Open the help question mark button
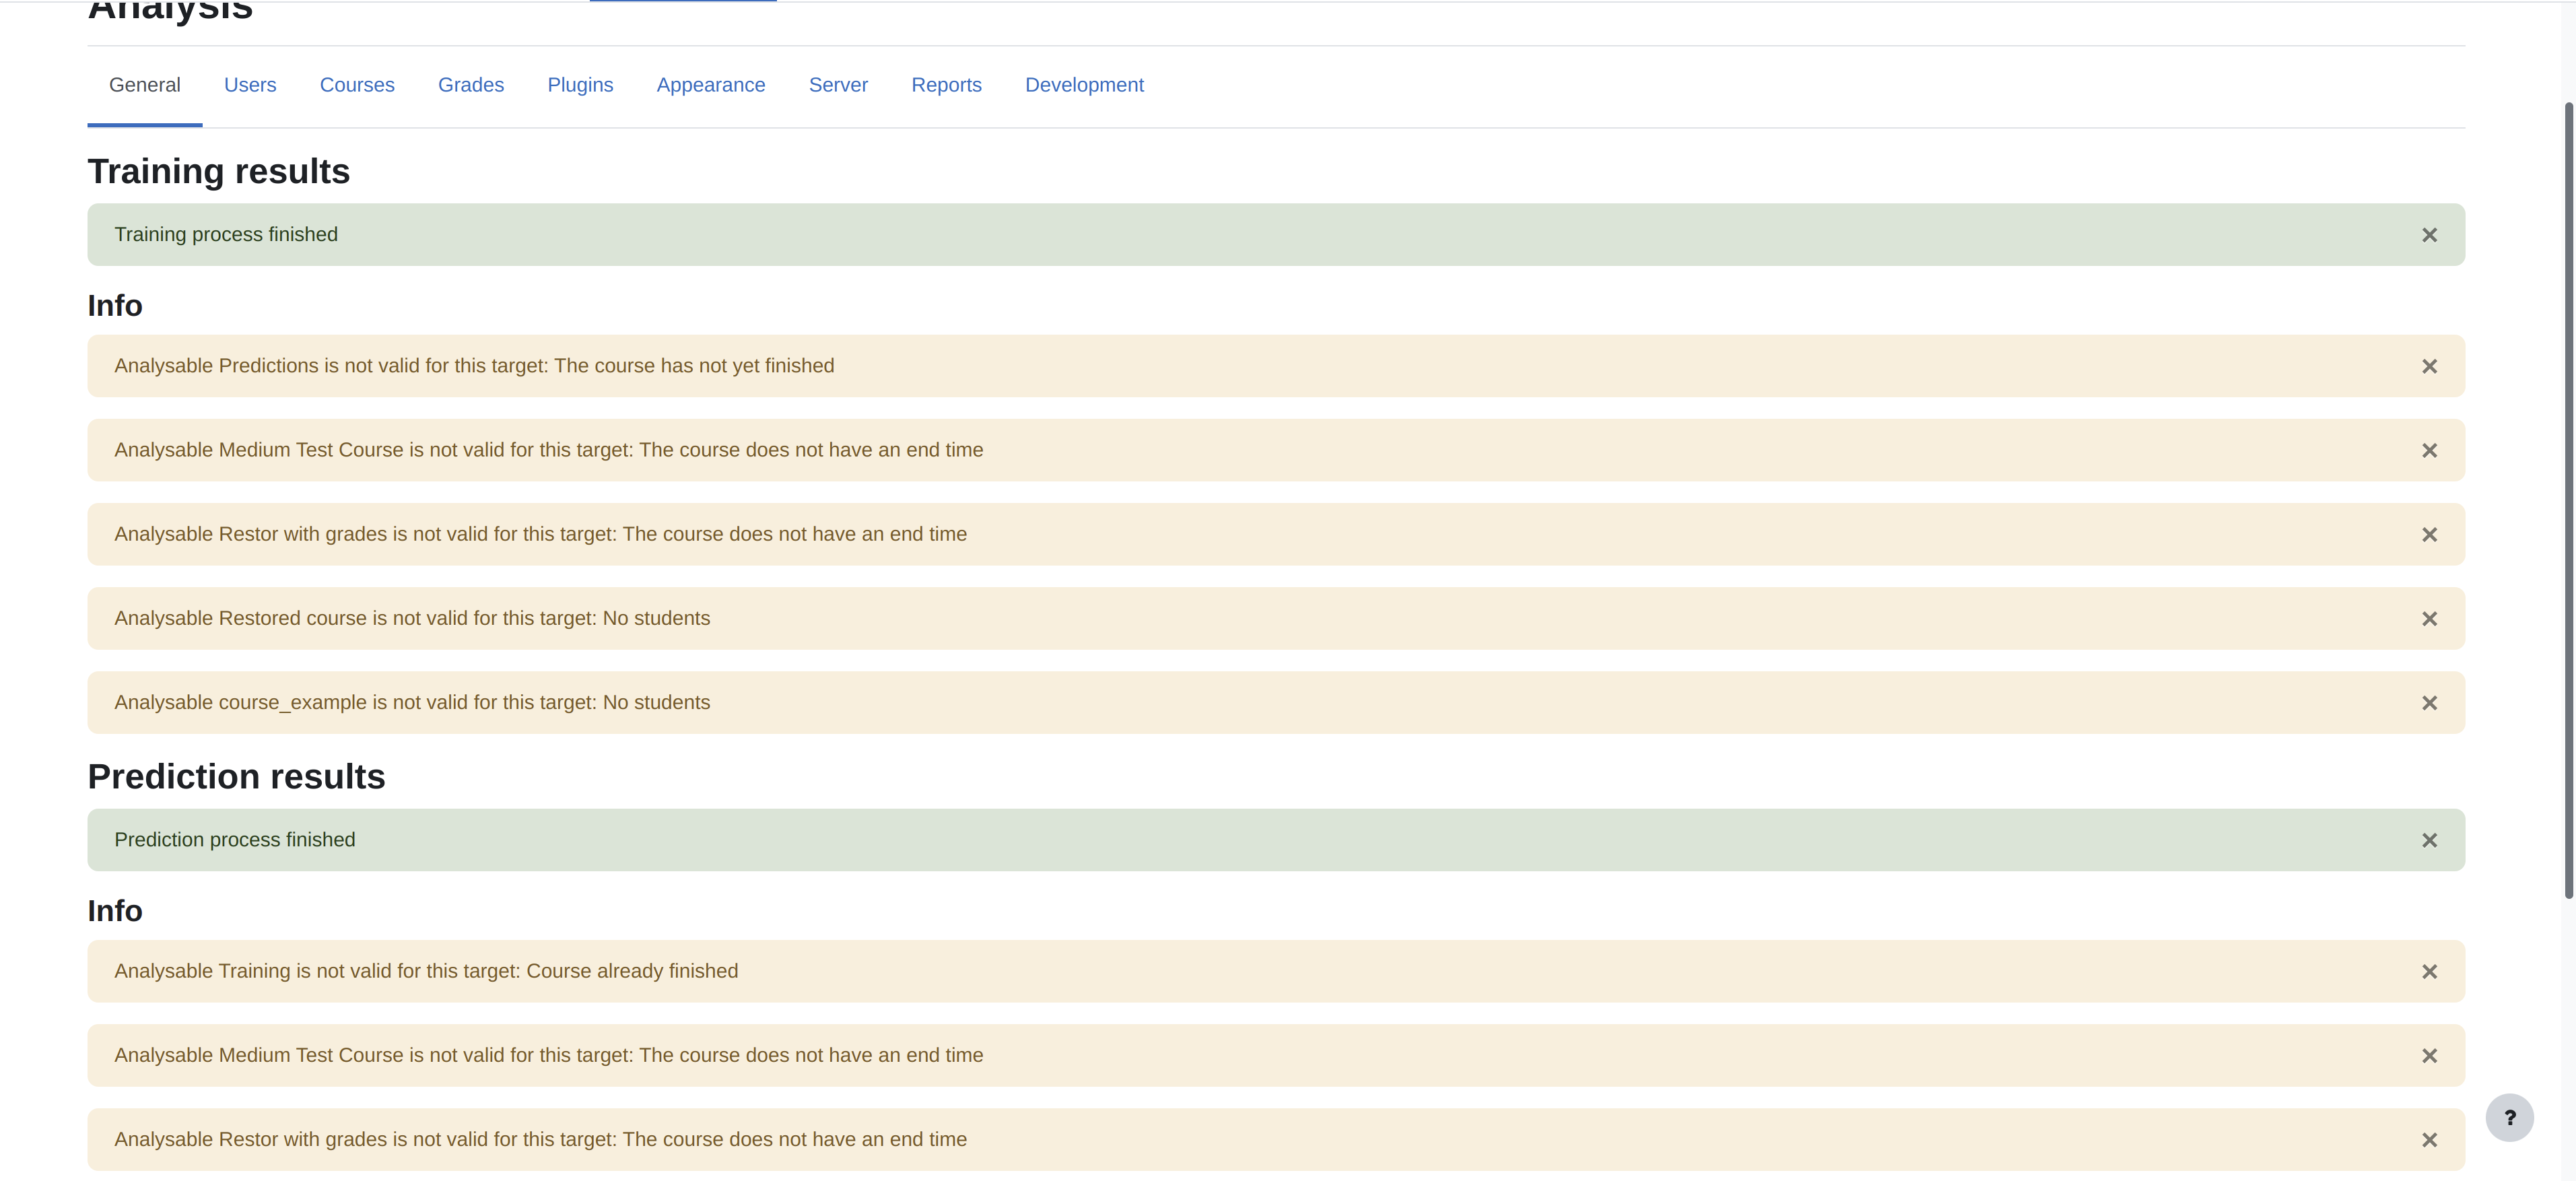The height and width of the screenshot is (1181, 2576). pos(2509,1118)
